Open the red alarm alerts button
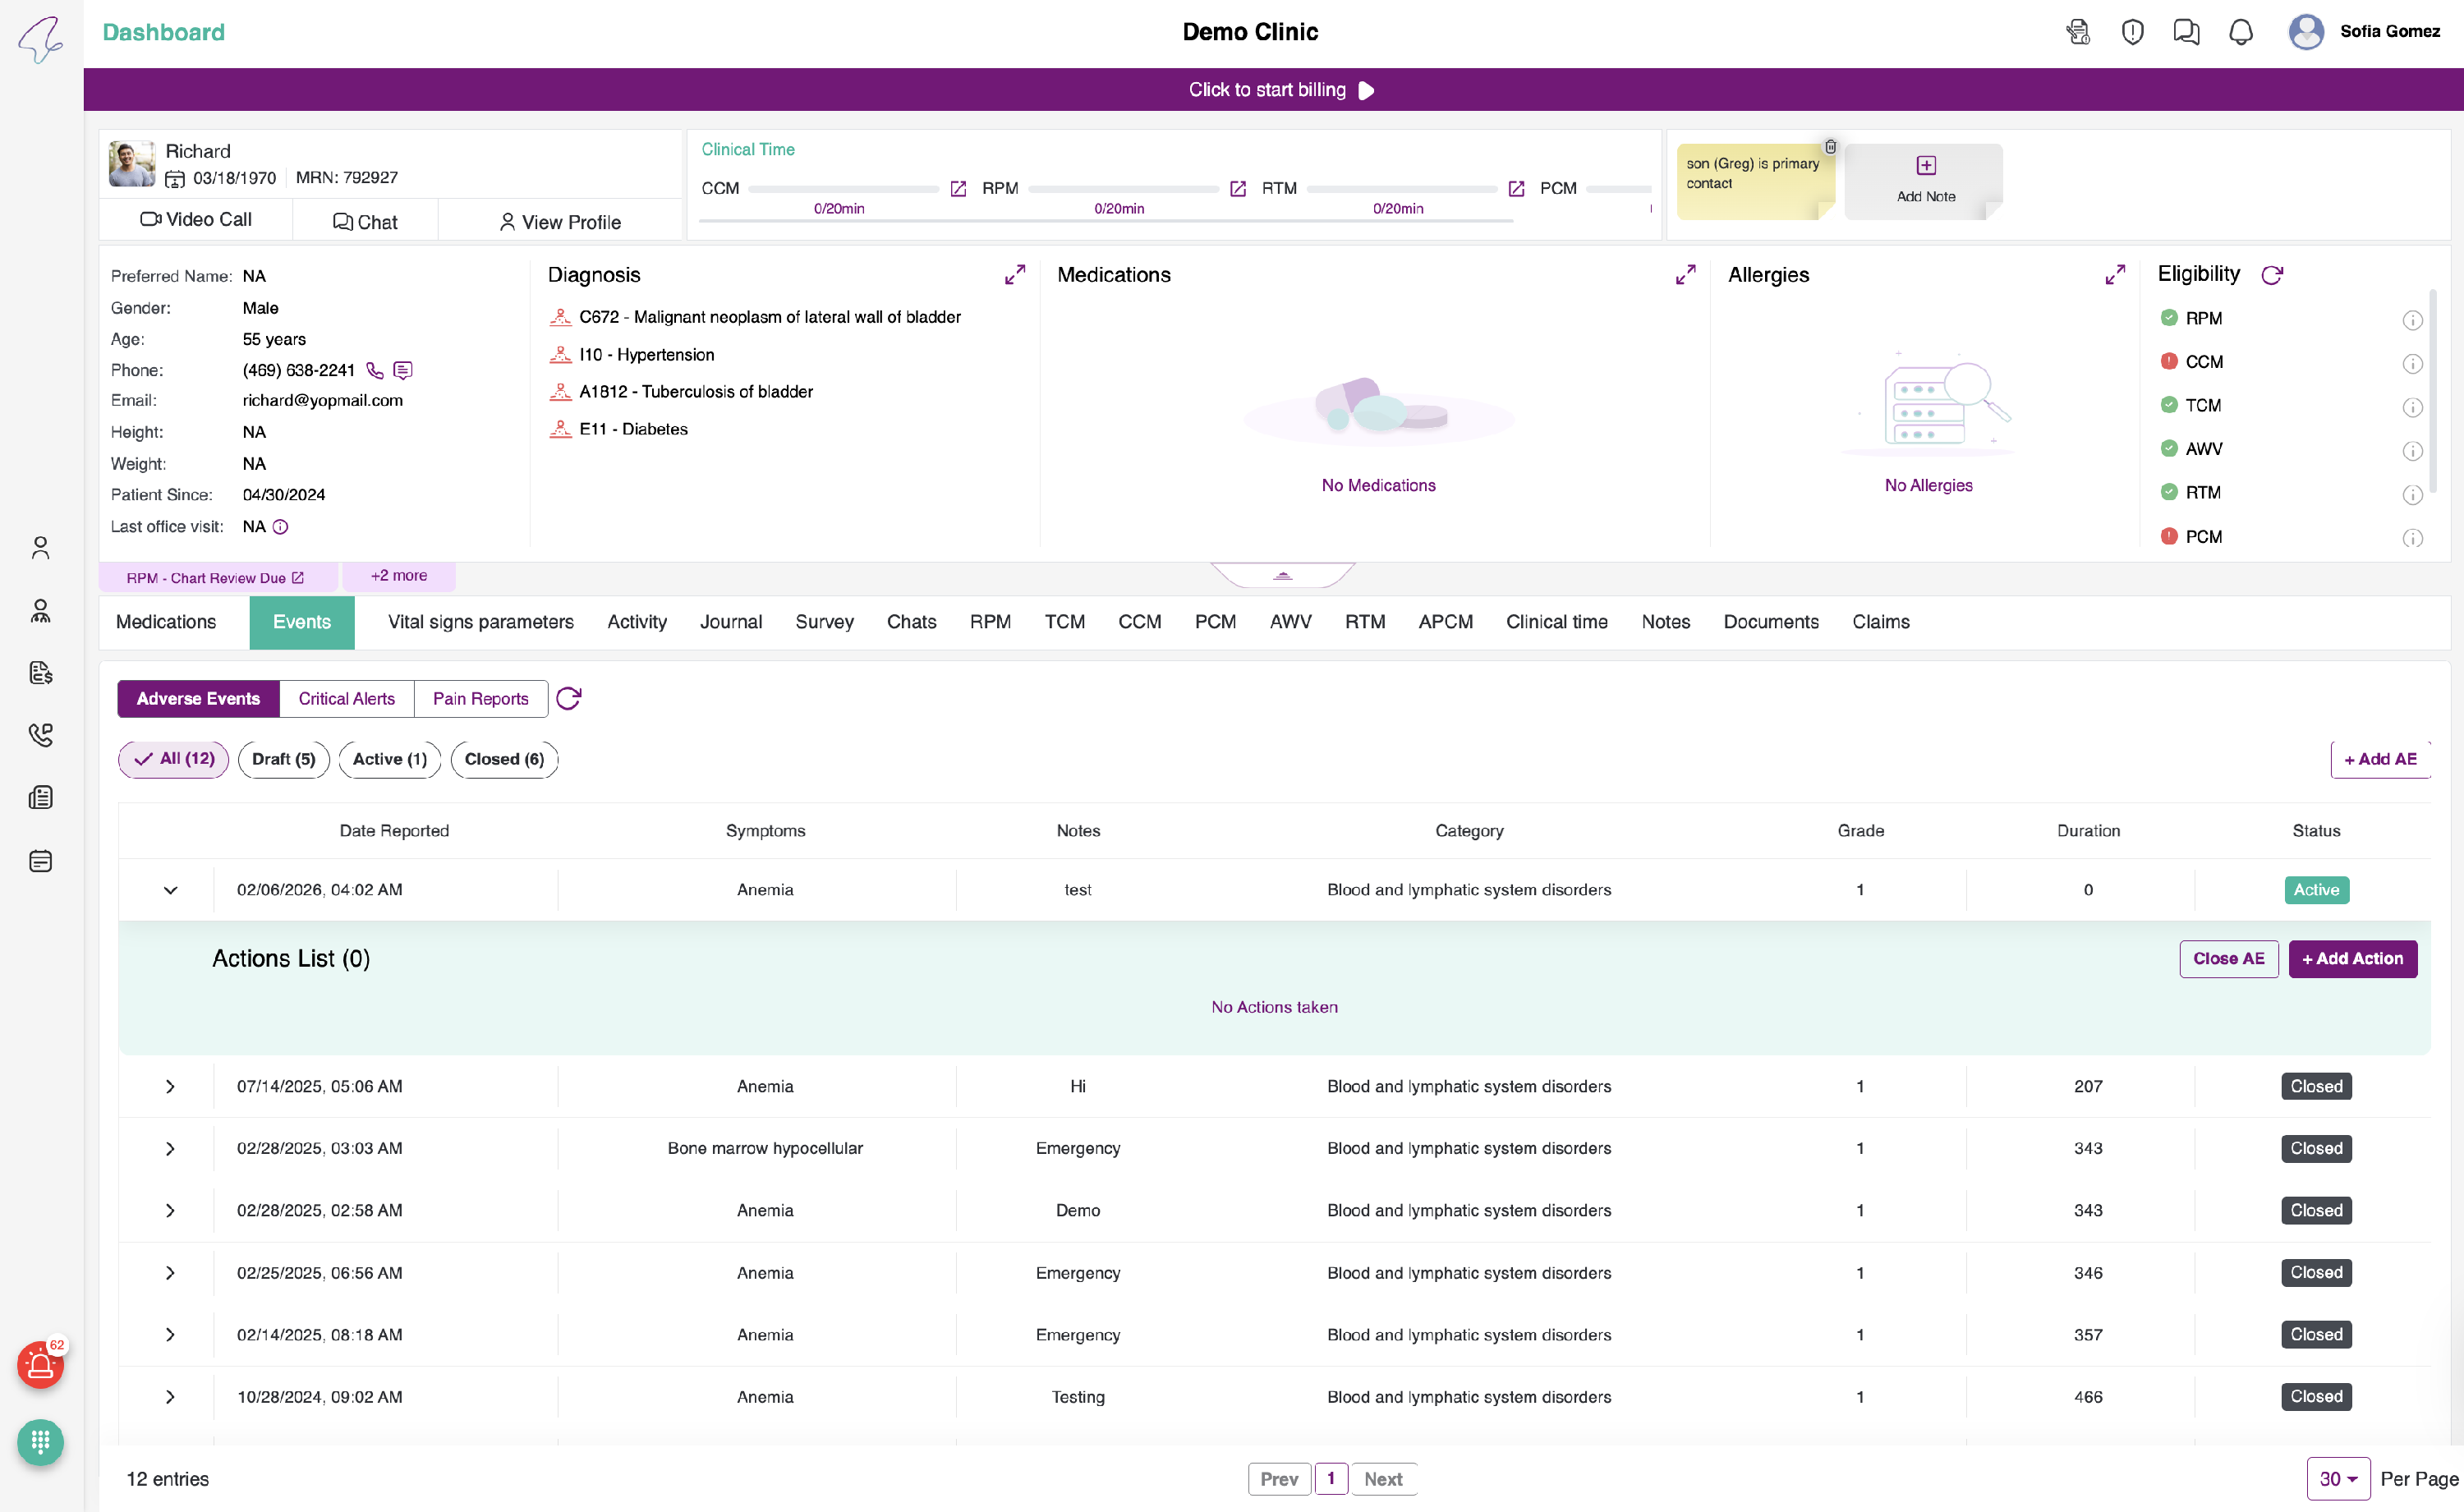 (x=40, y=1365)
